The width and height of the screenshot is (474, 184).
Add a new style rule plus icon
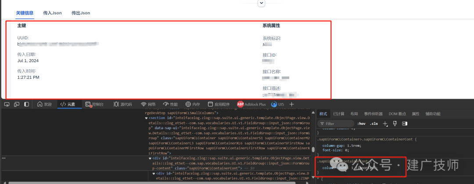[x=385, y=124]
